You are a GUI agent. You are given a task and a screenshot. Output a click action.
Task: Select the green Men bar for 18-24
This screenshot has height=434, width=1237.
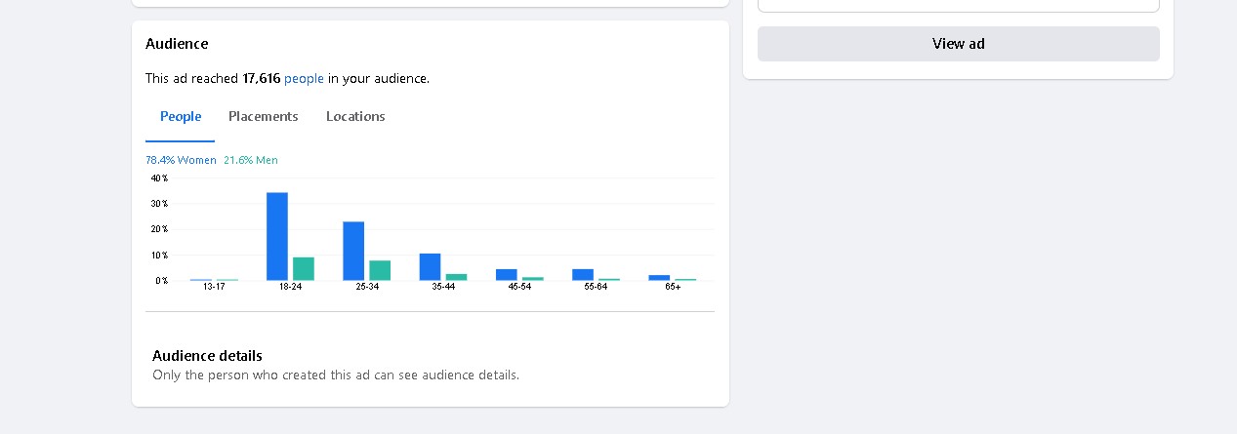(x=304, y=269)
